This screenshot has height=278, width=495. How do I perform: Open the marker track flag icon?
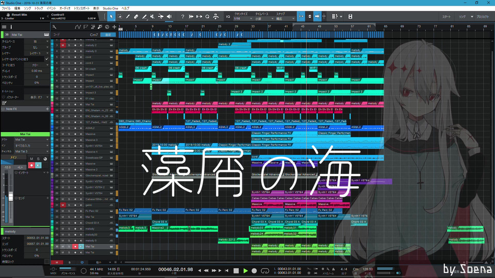(x=86, y=27)
